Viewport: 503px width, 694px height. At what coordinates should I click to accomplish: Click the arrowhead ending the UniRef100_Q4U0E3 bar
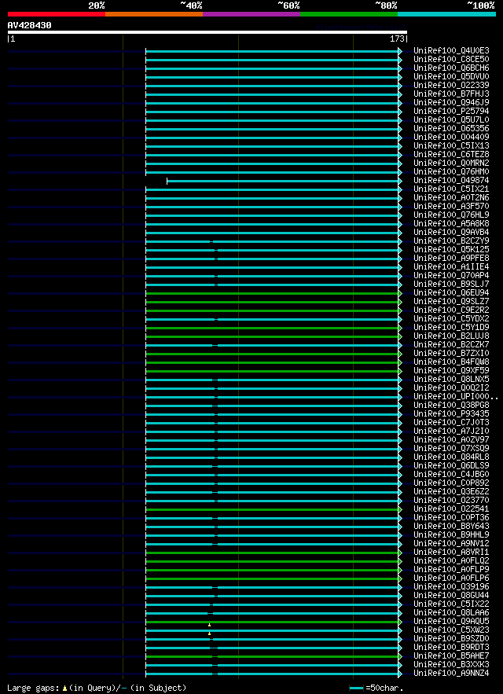point(400,51)
